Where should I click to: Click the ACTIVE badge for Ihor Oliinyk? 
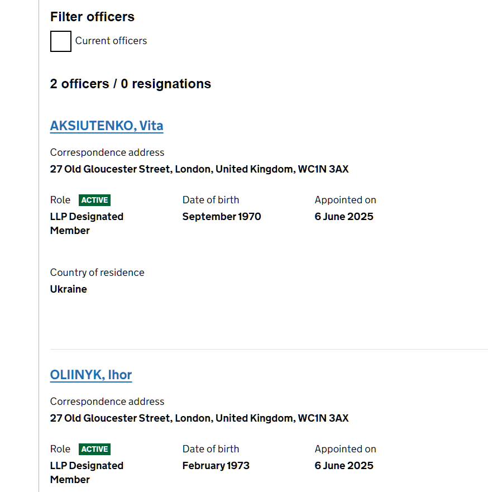tap(94, 449)
